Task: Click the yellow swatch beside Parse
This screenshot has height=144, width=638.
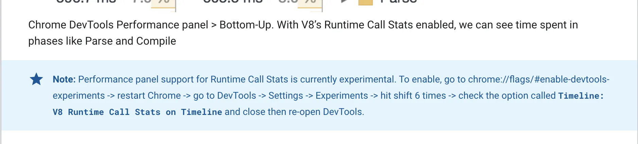Action: tap(366, 2)
